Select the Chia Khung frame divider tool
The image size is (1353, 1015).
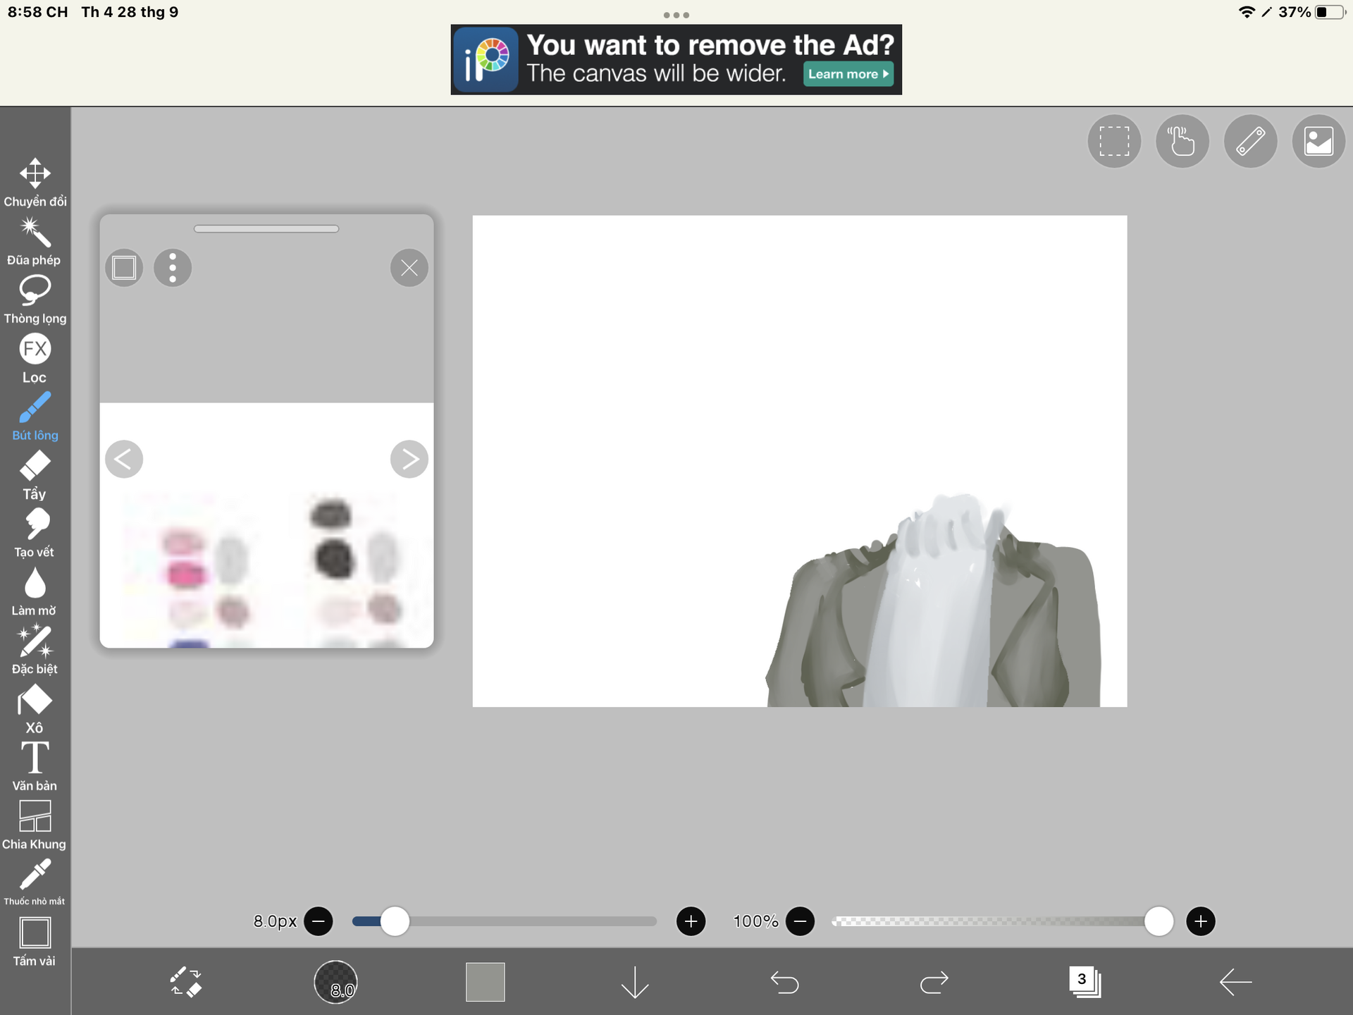(x=35, y=825)
